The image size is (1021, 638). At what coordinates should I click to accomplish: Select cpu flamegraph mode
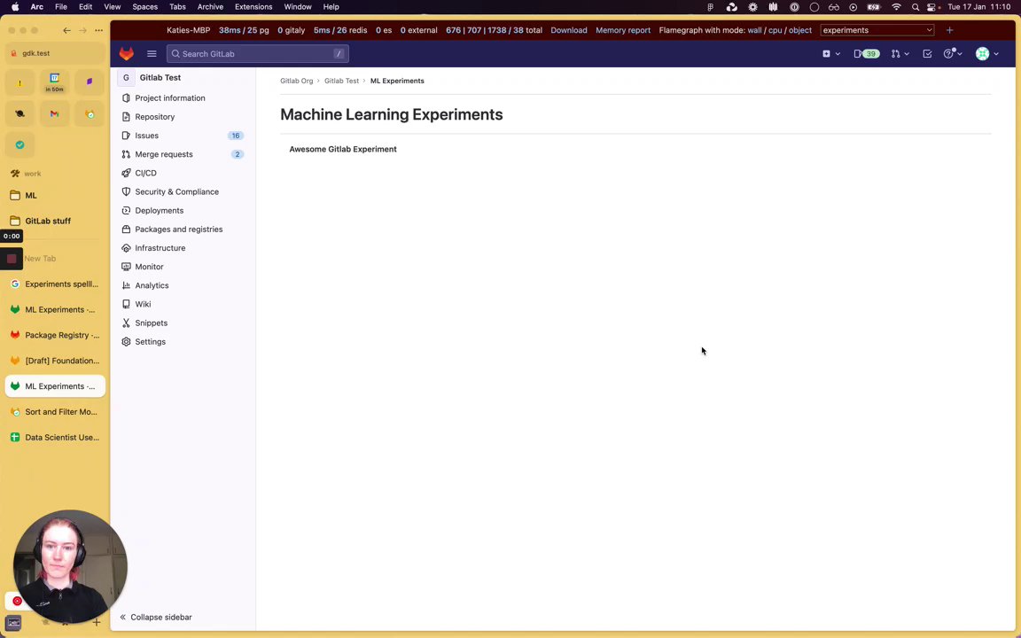pyautogui.click(x=775, y=30)
